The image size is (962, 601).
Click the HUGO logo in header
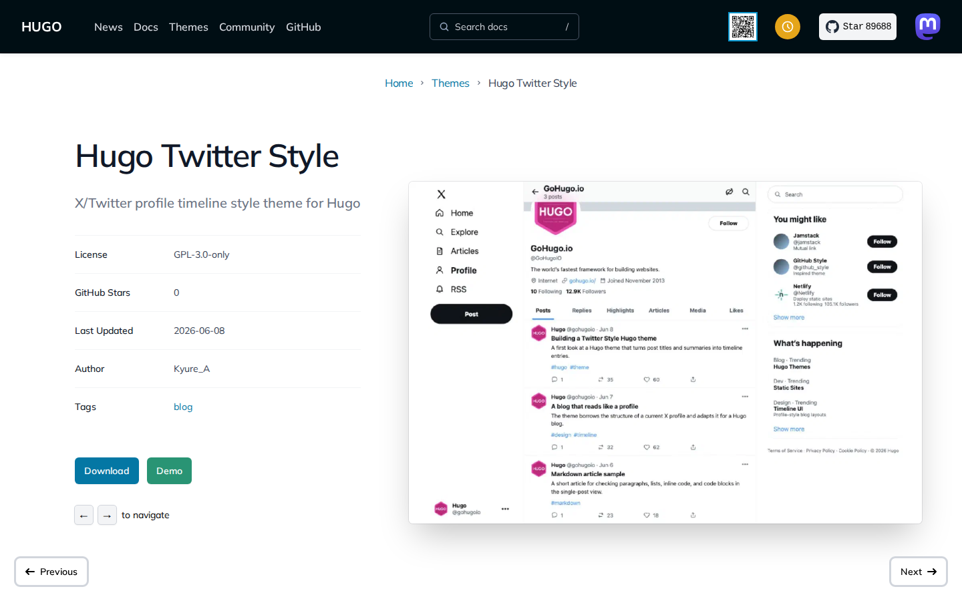tap(41, 27)
